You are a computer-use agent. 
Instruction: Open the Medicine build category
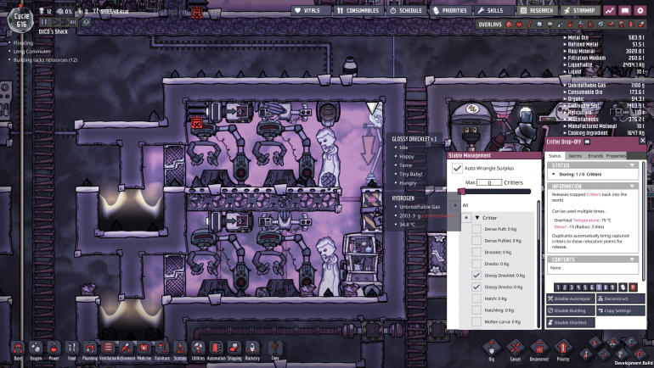coord(144,348)
